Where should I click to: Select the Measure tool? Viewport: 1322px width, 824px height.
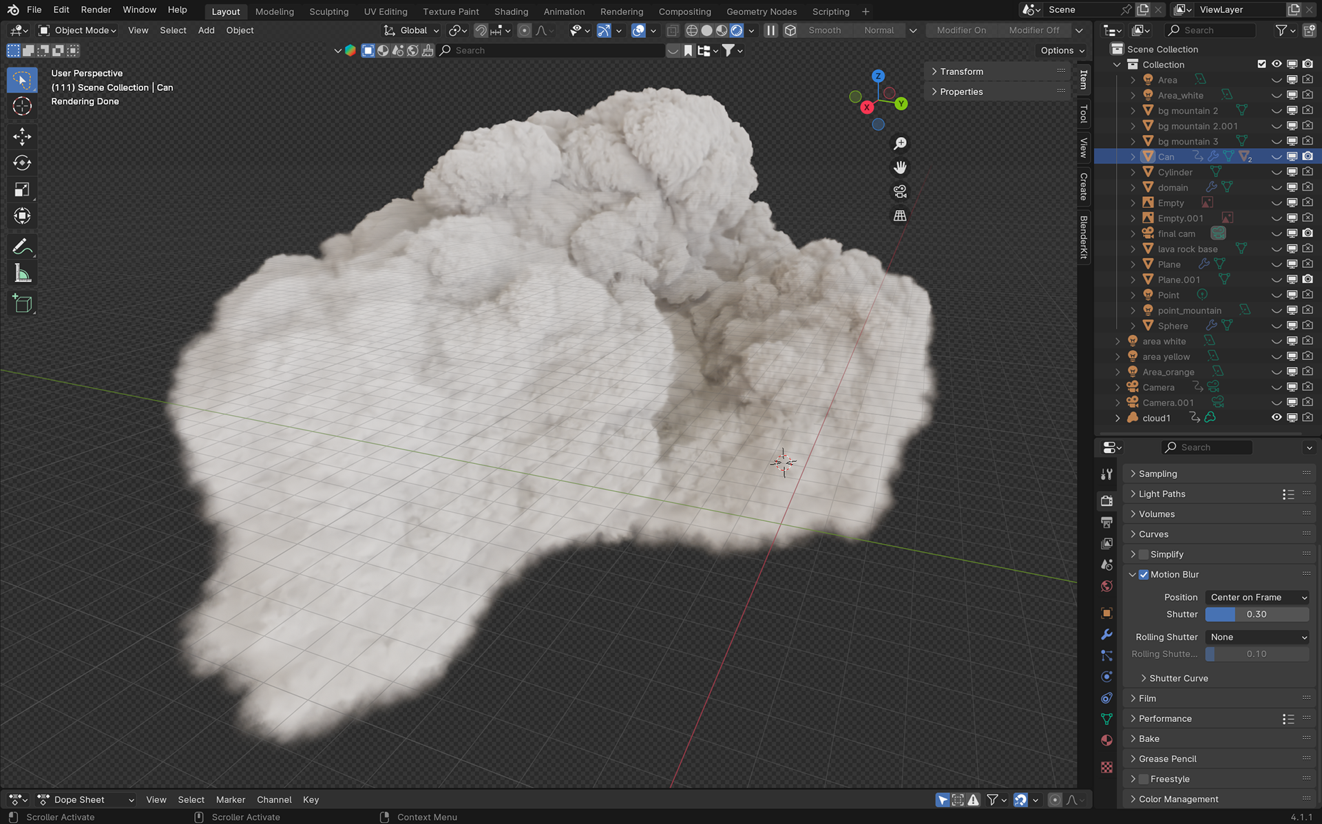[22, 274]
